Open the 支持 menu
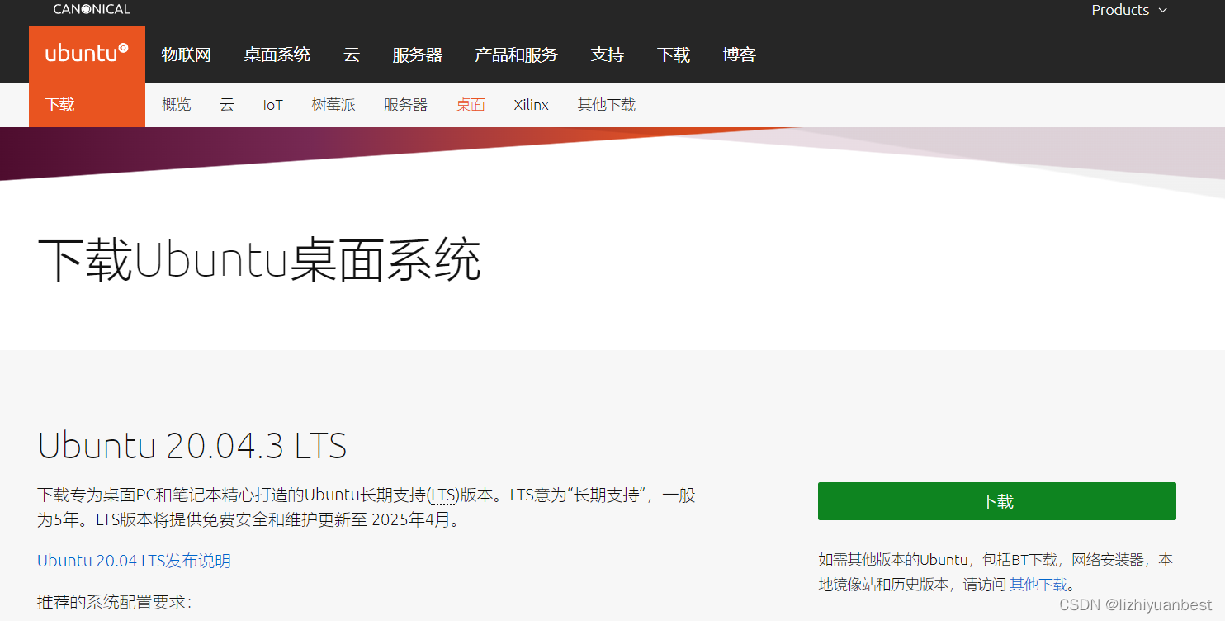The width and height of the screenshot is (1225, 621). click(x=608, y=55)
